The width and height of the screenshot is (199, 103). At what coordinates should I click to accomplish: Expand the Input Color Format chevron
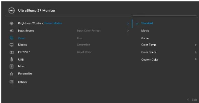(128, 31)
